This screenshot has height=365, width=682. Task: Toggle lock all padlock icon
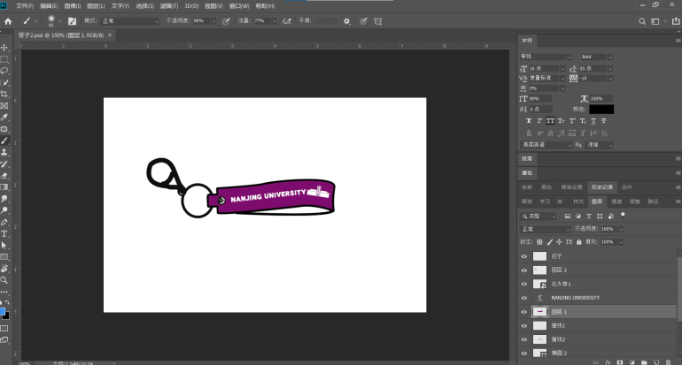click(x=579, y=242)
